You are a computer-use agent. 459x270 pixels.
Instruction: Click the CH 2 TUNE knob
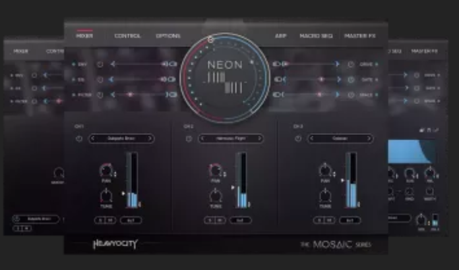point(216,196)
